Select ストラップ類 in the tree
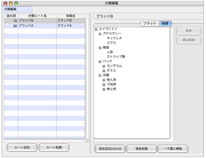Viewport: 206px width, 158px height. 116,56
